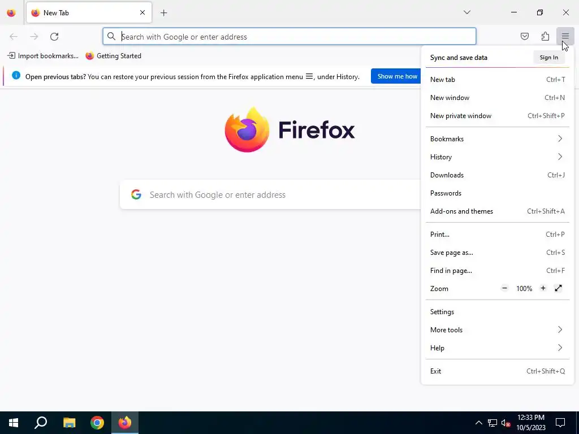The width and height of the screenshot is (579, 434).
Task: Choose Exit from the menu
Action: [498, 371]
